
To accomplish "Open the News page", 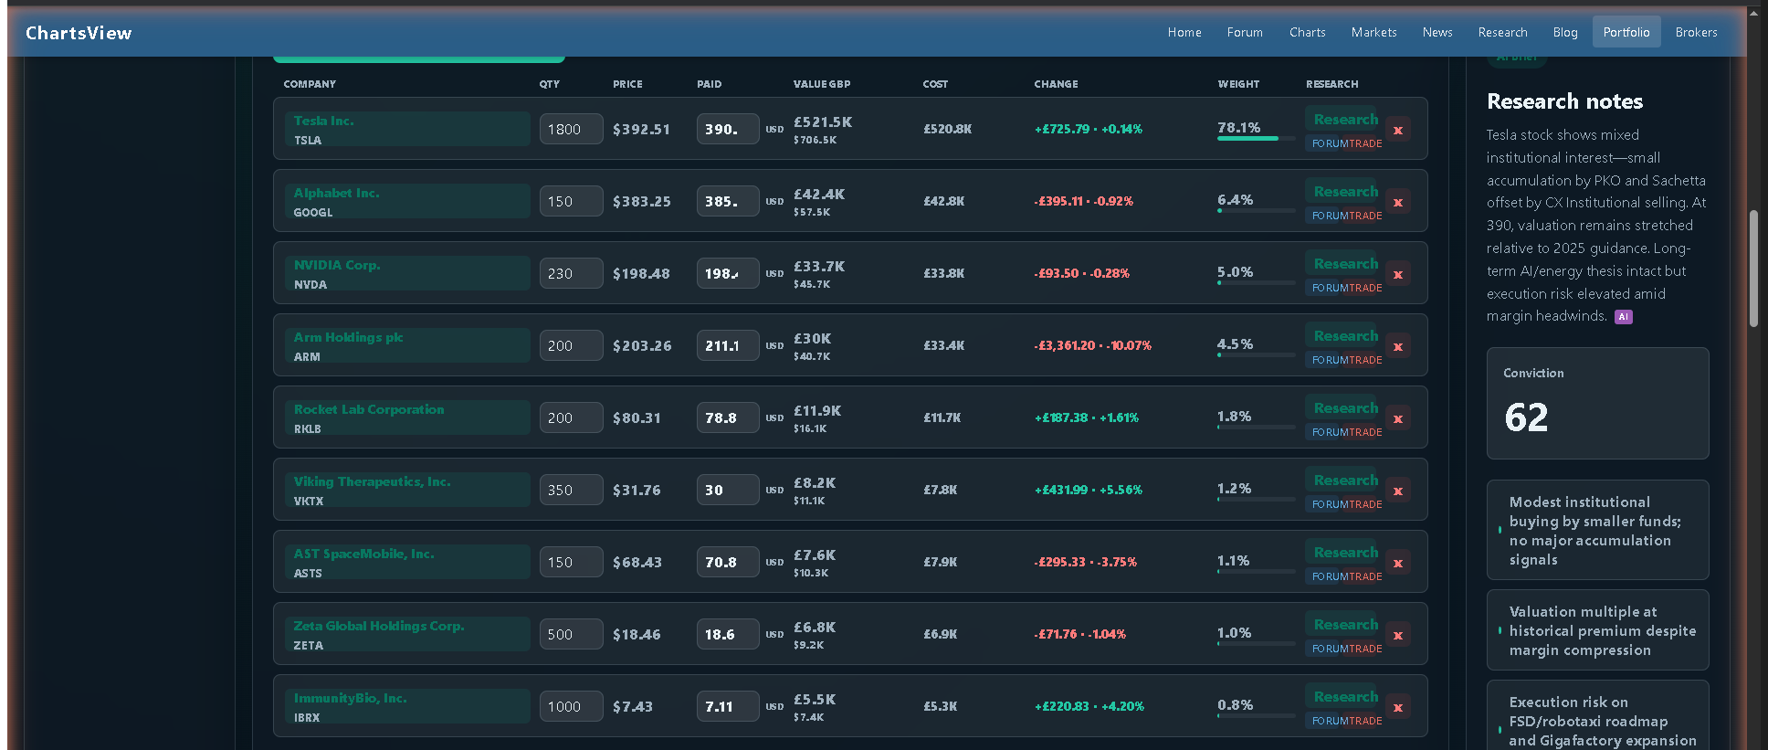I will point(1437,32).
